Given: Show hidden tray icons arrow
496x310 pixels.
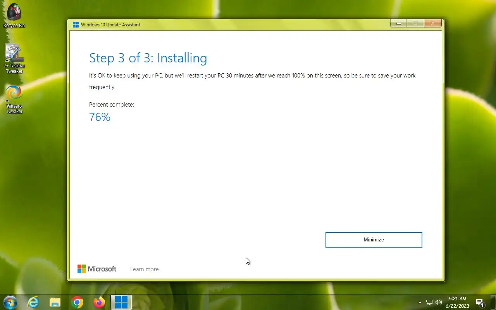Looking at the screenshot, I should (420, 302).
